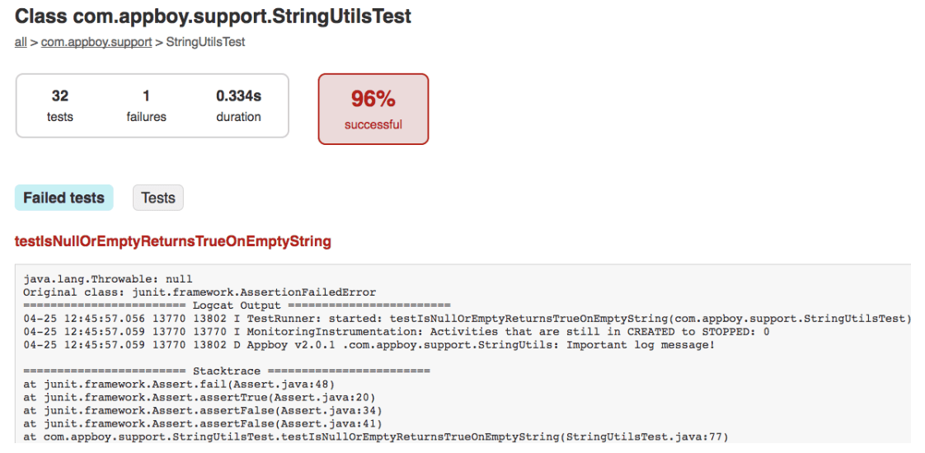Click the TestRunner started log line
The width and height of the screenshot is (925, 453).
(x=467, y=319)
